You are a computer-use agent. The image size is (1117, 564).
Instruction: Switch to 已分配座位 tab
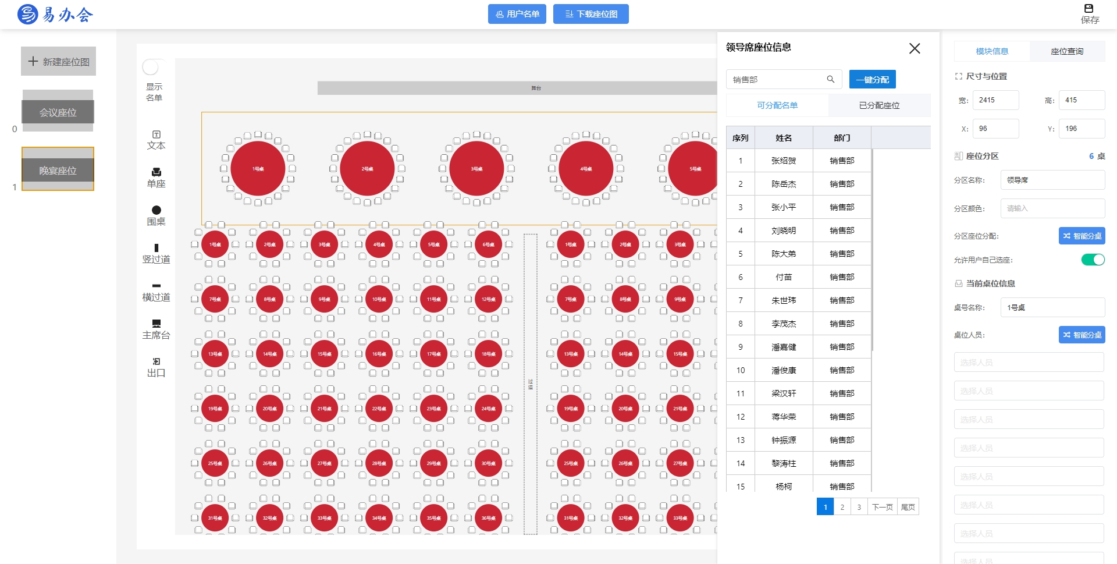coord(879,105)
